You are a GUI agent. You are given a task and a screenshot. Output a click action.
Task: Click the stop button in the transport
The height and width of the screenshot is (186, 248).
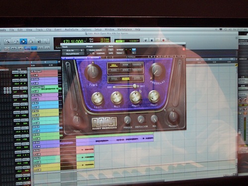(x=152, y=40)
